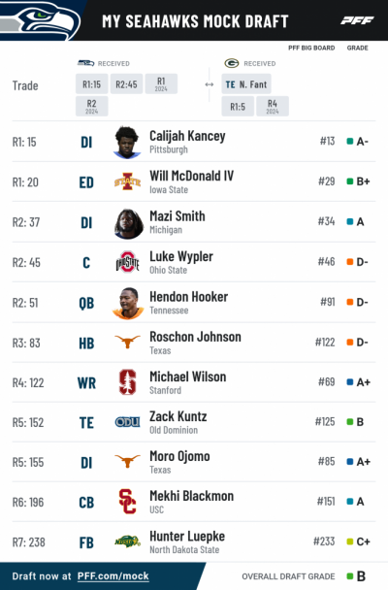Click the USC logo
The width and height of the screenshot is (388, 590).
127,501
